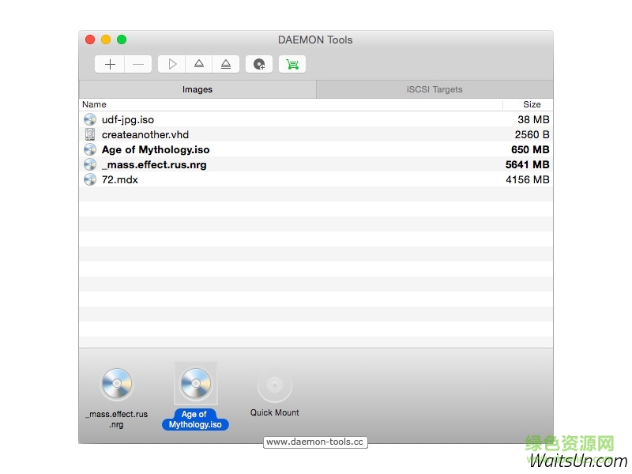Create a new disc image with the disc icon
The height and width of the screenshot is (474, 632).
point(259,64)
